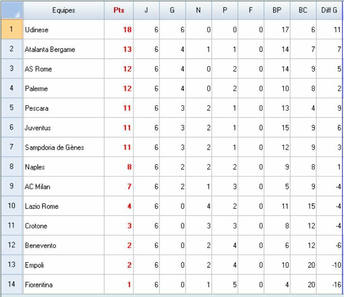Click the BP column header
Image resolution: width=344 pixels, height=297 pixels.
pos(277,10)
